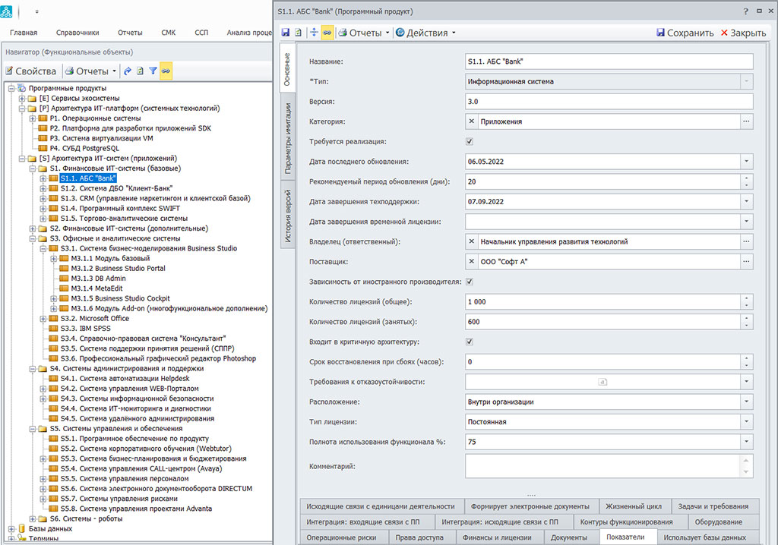Open the Справочники menu
Screen dimensions: 778x545
tap(77, 33)
